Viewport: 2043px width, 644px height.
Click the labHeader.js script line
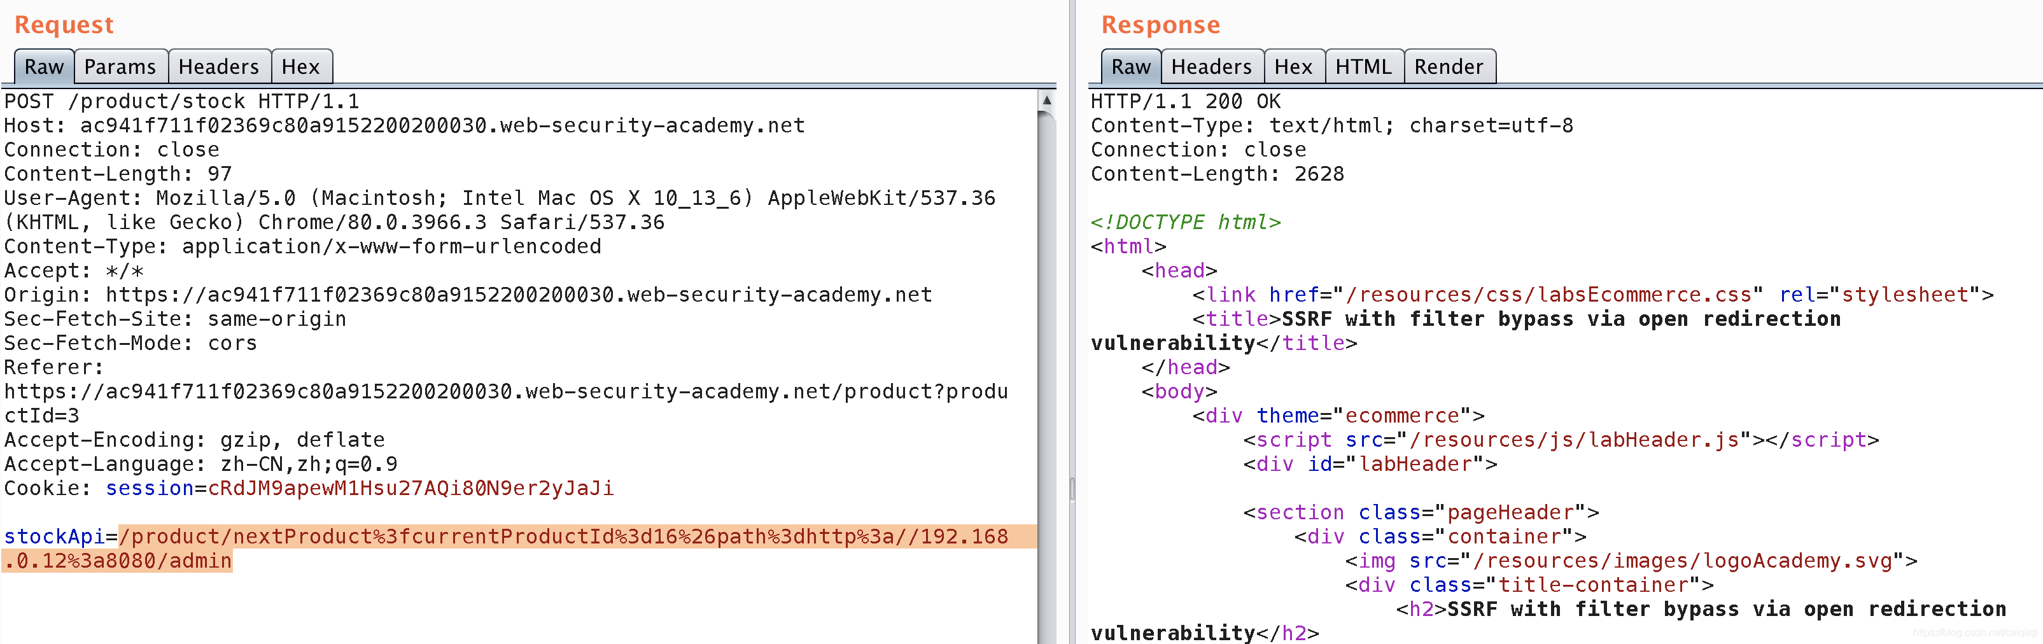1561,440
